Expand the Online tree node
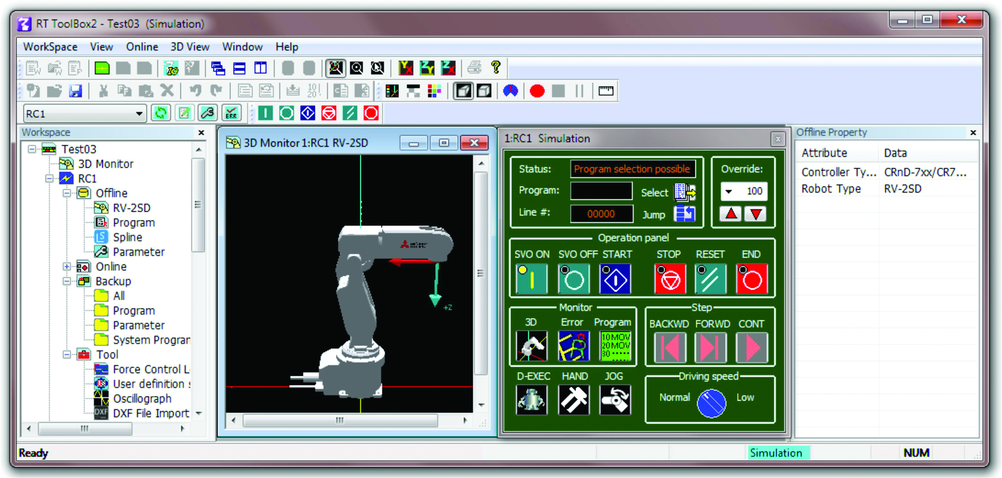This screenshot has height=478, width=1002. tap(67, 267)
